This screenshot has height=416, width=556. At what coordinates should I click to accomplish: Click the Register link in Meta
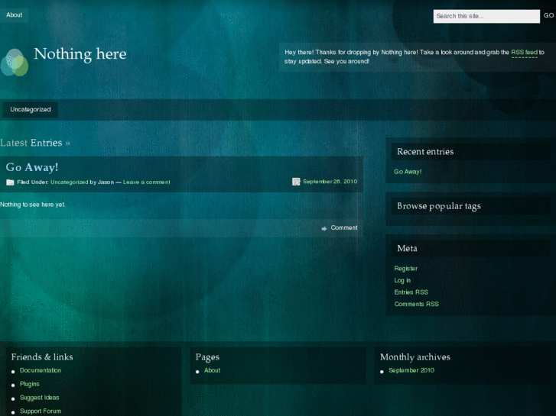405,269
